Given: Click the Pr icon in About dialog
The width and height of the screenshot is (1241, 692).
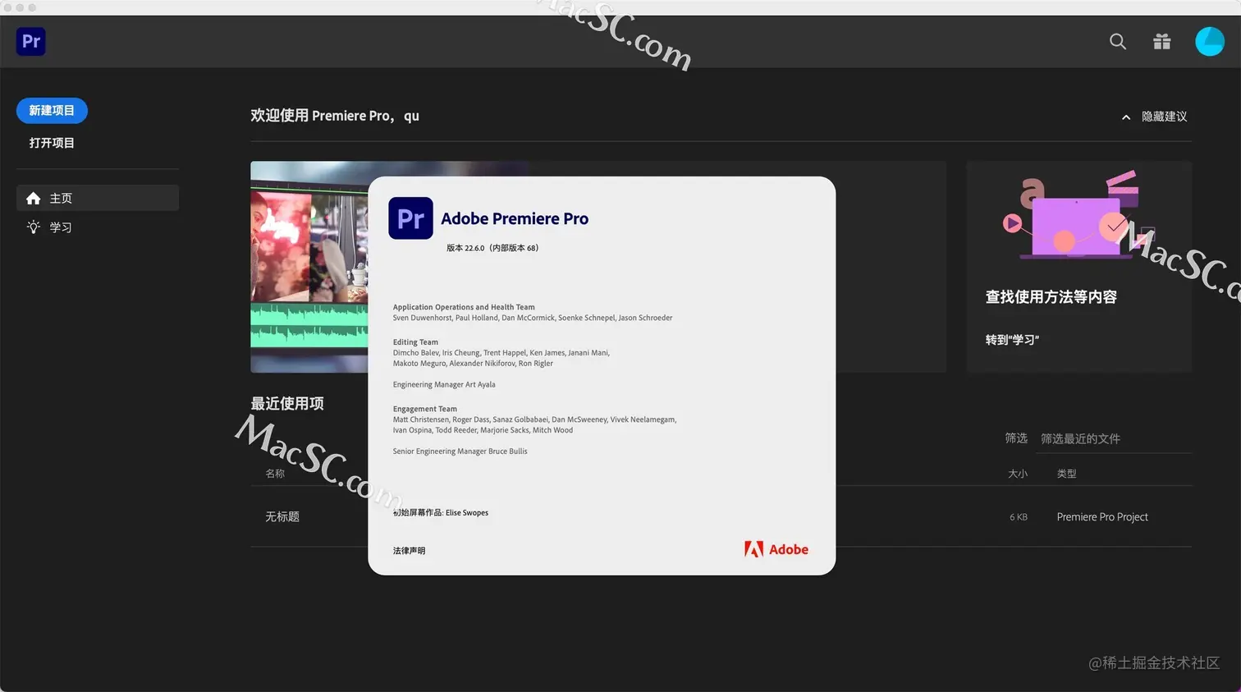Looking at the screenshot, I should [x=410, y=218].
